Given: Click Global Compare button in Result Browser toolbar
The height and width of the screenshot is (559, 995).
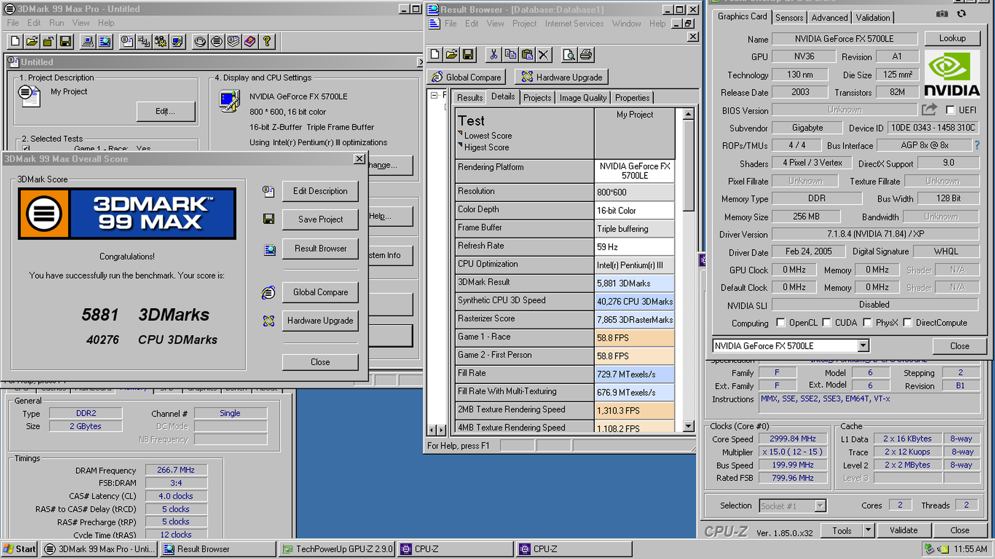Looking at the screenshot, I should [x=467, y=77].
